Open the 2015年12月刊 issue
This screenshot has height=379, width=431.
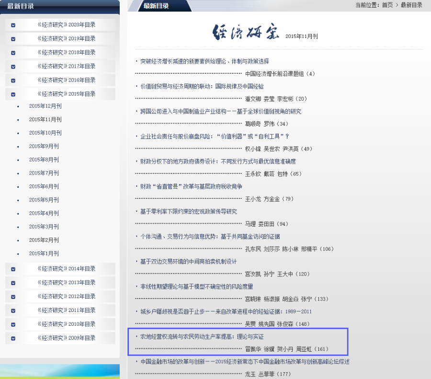[45, 106]
